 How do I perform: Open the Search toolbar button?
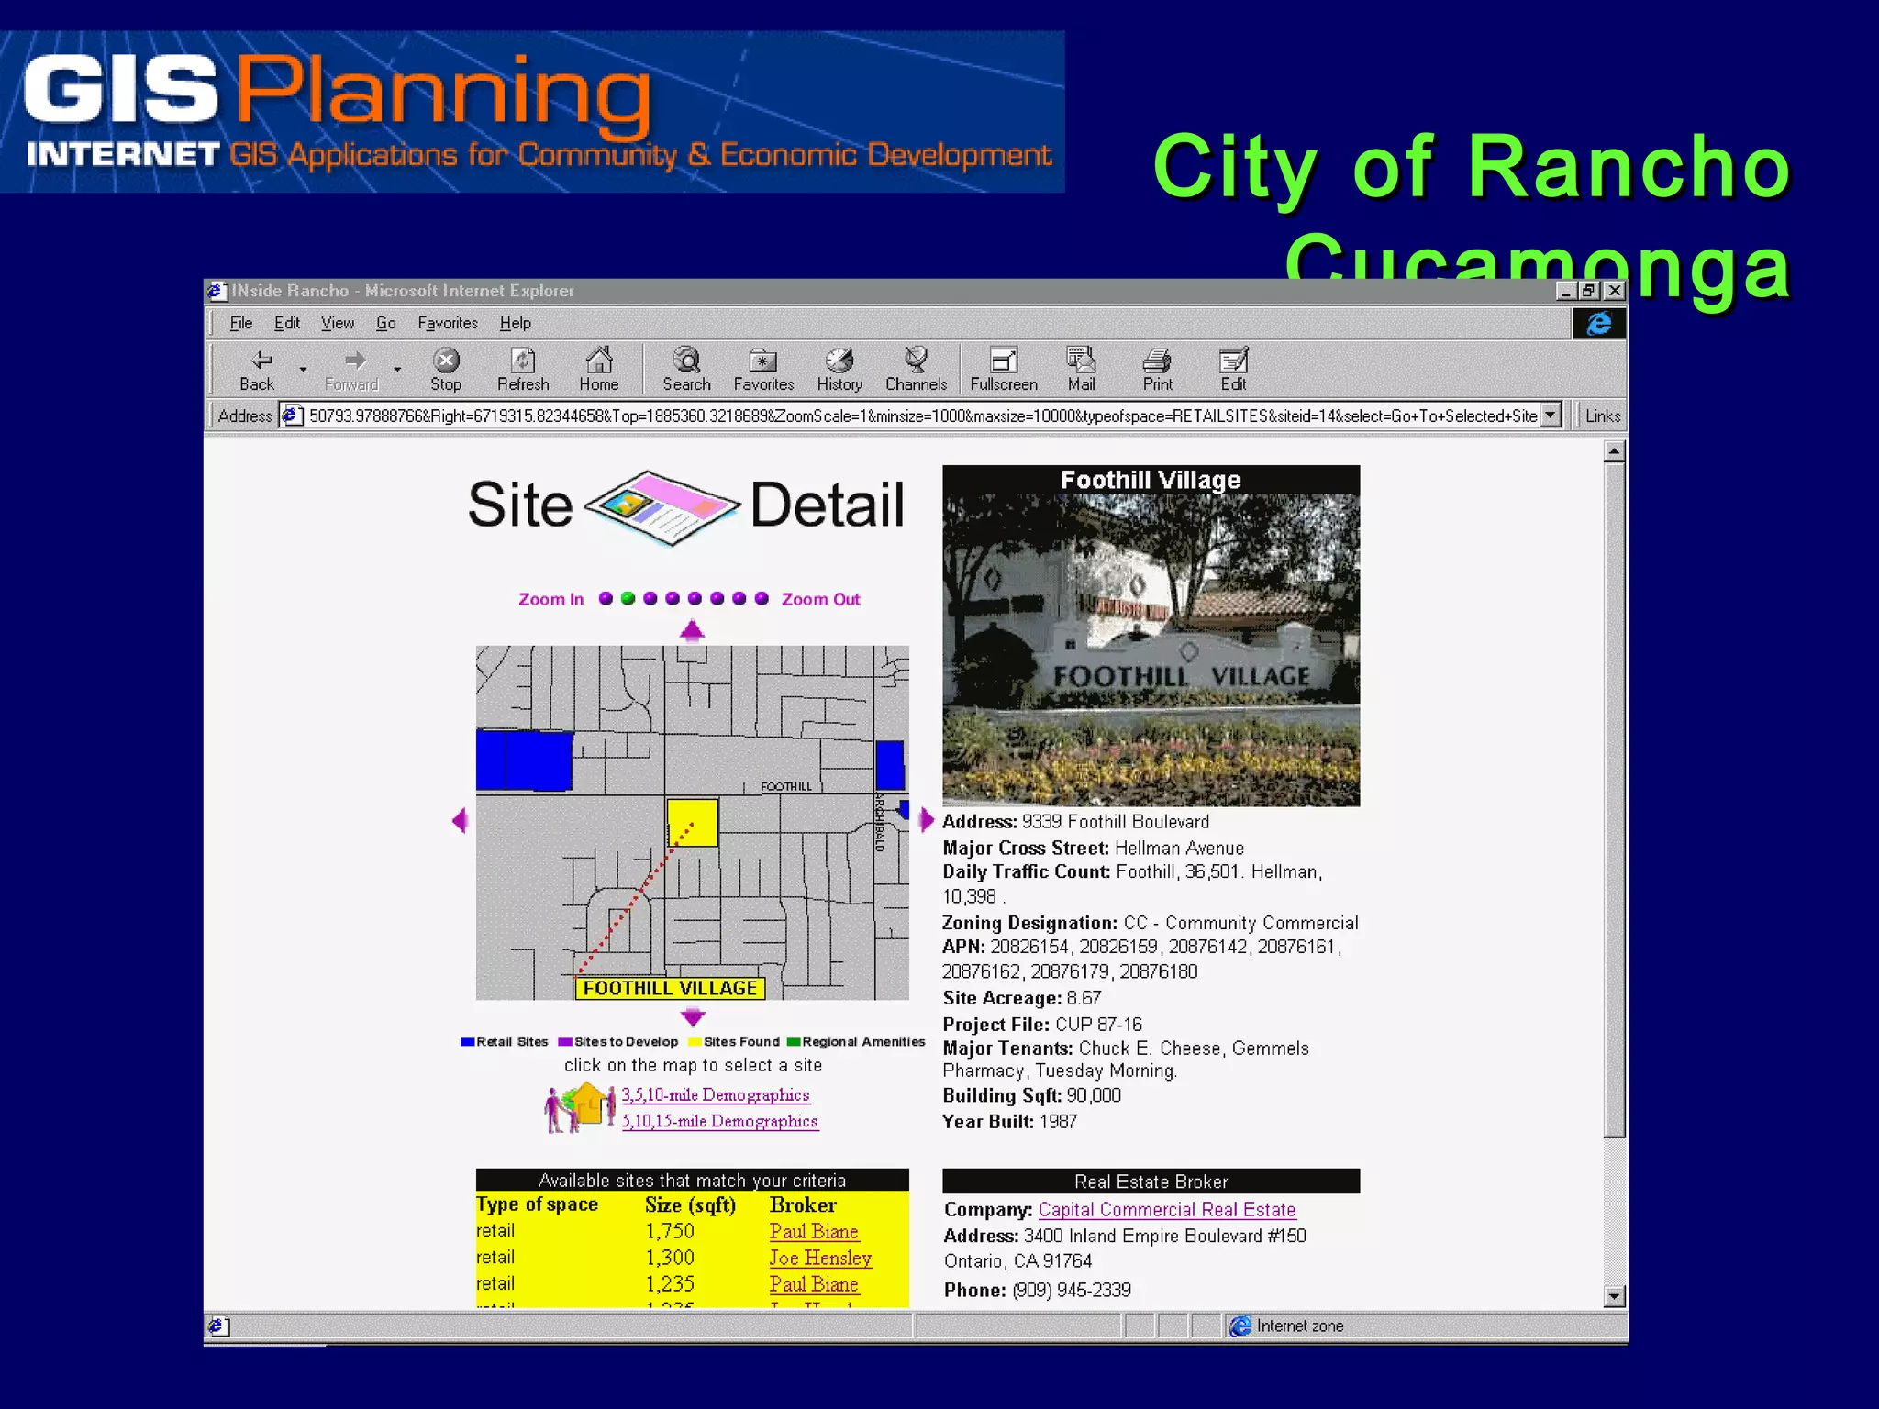click(x=686, y=370)
